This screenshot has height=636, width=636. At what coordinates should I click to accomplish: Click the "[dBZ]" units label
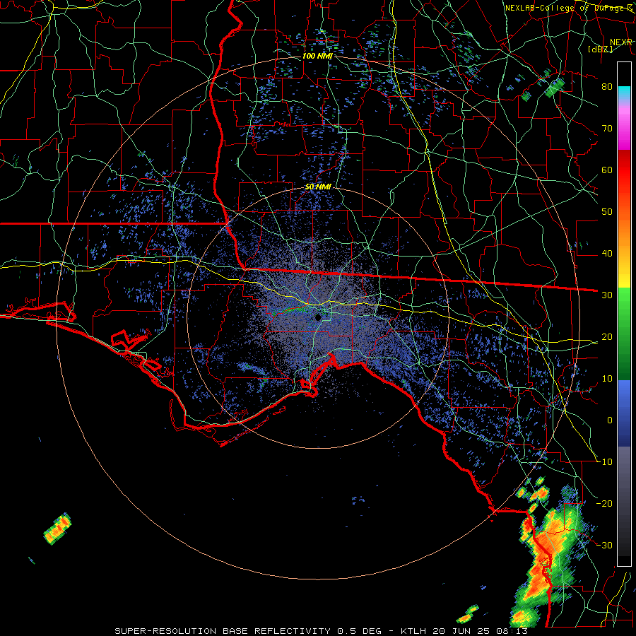pos(600,49)
